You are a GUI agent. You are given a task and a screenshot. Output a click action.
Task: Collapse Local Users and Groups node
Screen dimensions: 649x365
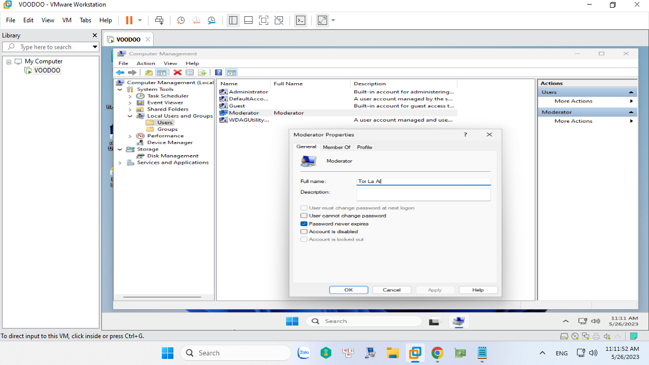click(x=130, y=116)
